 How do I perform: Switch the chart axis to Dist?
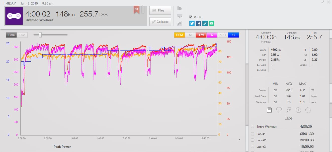[22, 35]
